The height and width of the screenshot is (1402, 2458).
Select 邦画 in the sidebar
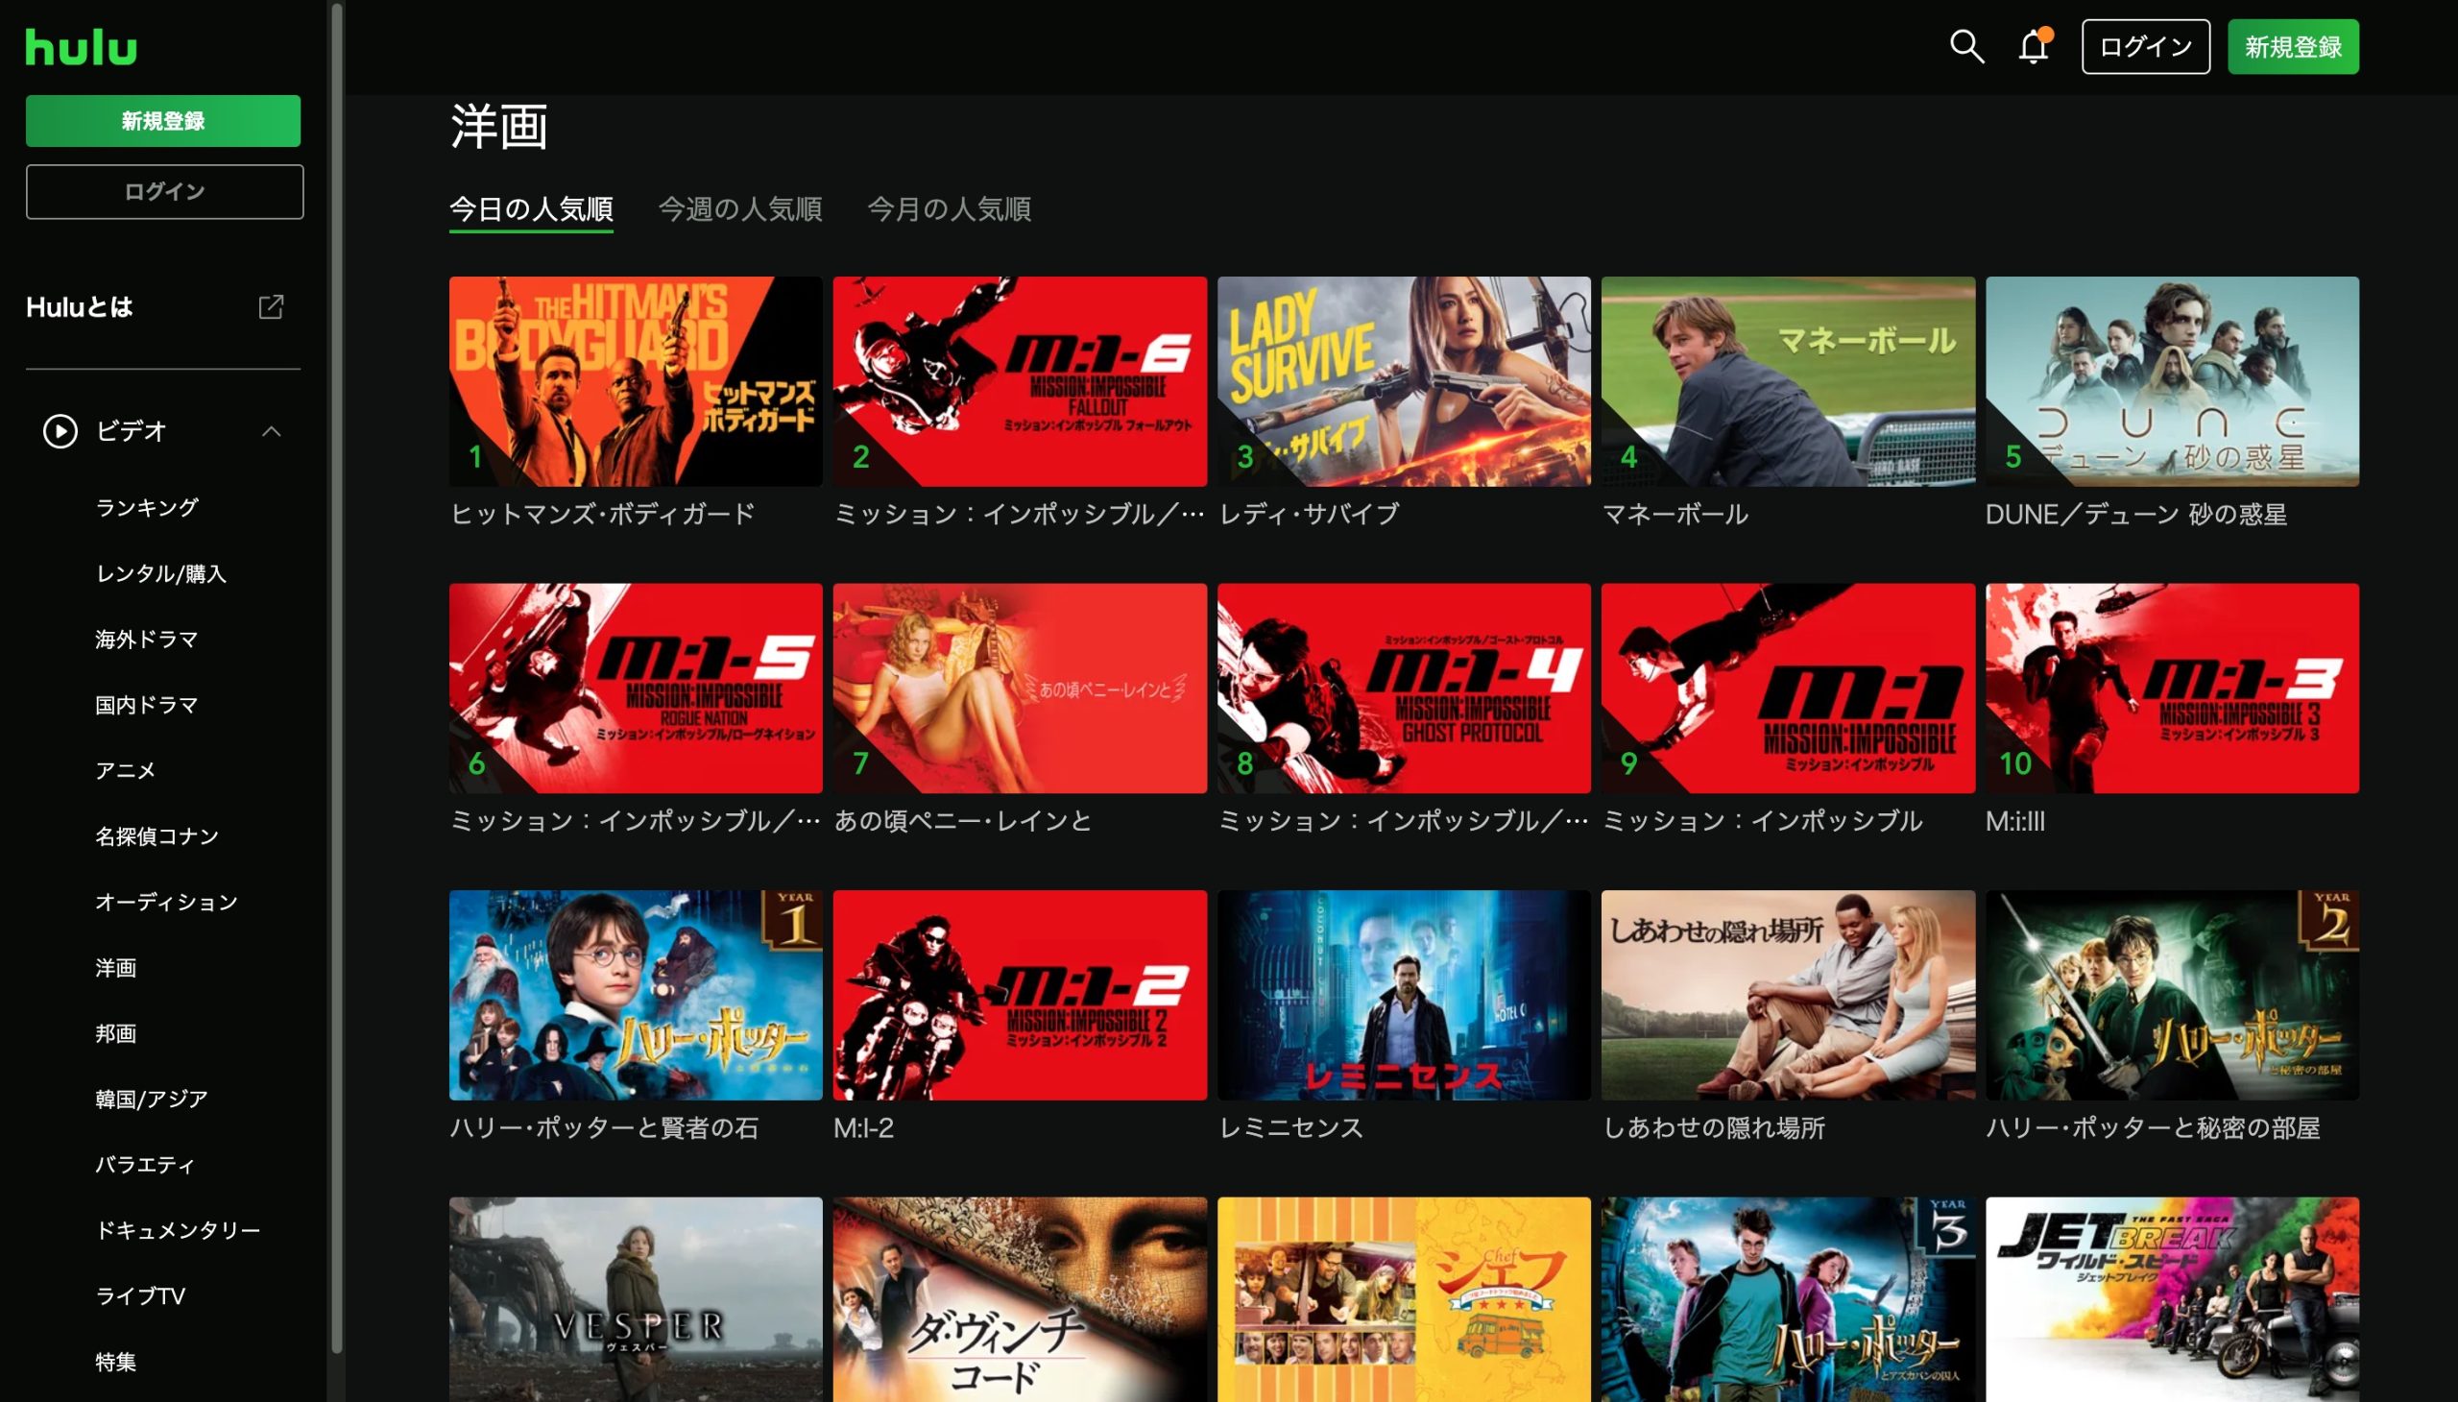click(x=115, y=1033)
